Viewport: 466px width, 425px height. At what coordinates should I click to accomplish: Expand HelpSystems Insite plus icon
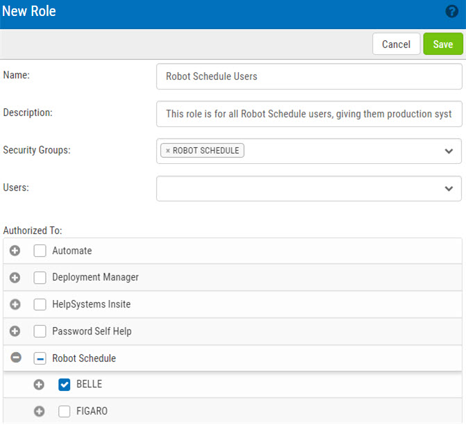pos(15,304)
